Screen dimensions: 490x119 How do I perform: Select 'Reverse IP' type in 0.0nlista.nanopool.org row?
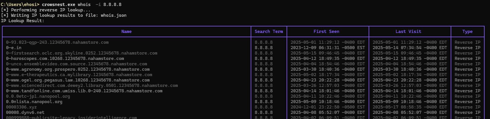coord(467,102)
